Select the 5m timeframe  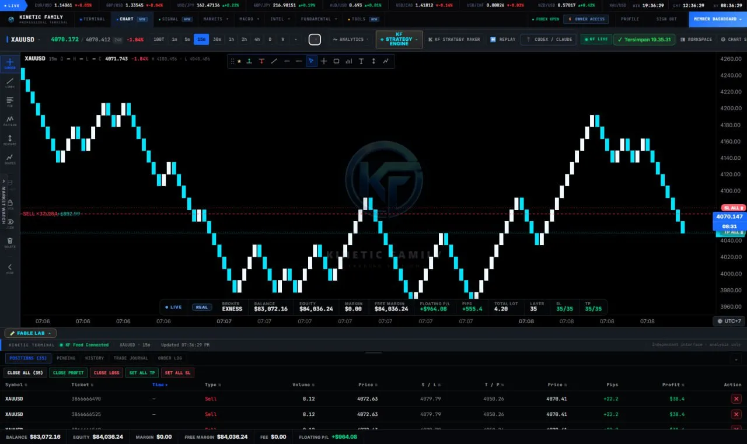click(x=187, y=40)
